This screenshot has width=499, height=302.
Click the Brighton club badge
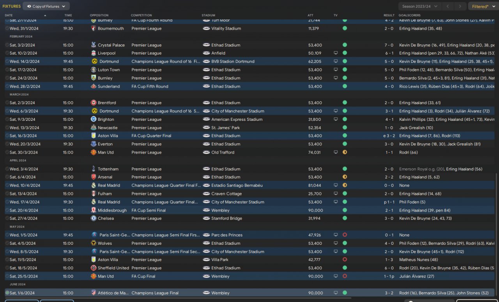point(94,119)
